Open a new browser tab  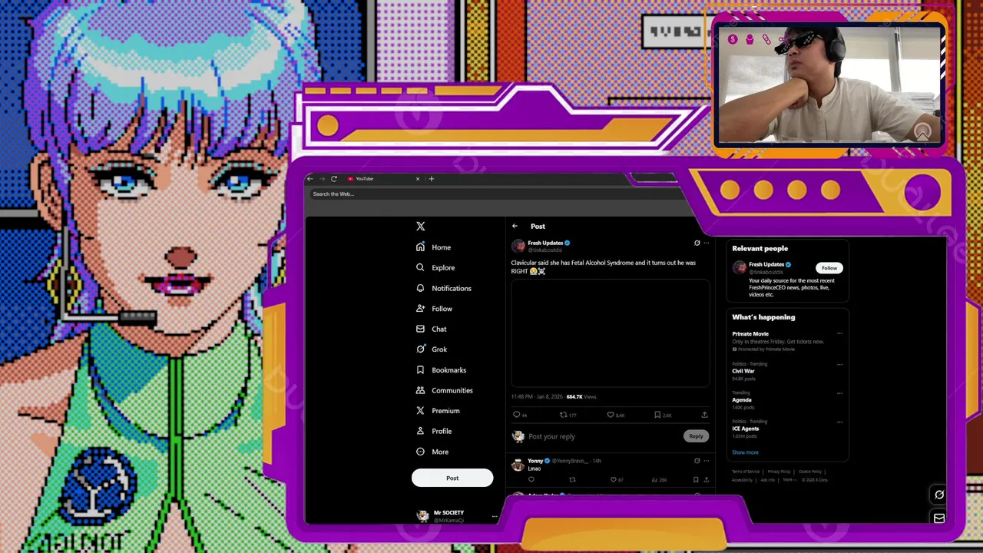click(432, 179)
